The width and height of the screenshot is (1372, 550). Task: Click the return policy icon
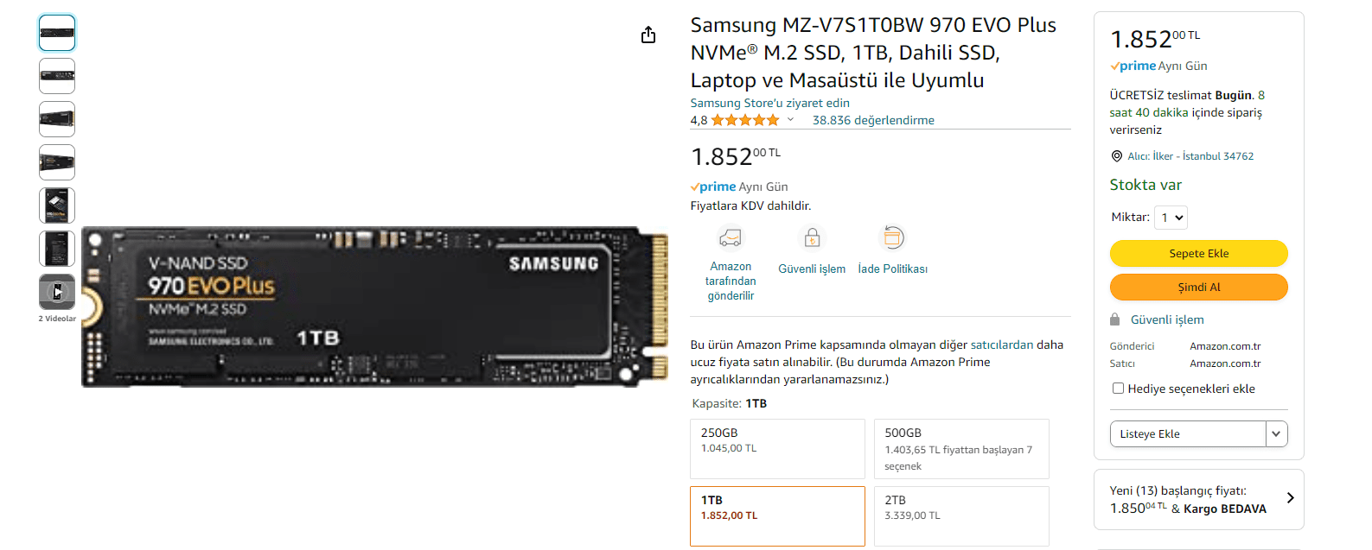(892, 237)
